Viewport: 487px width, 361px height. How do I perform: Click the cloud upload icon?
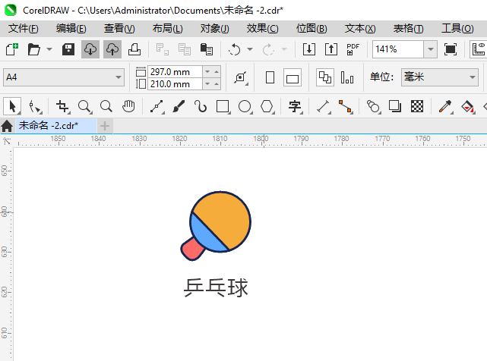112,49
